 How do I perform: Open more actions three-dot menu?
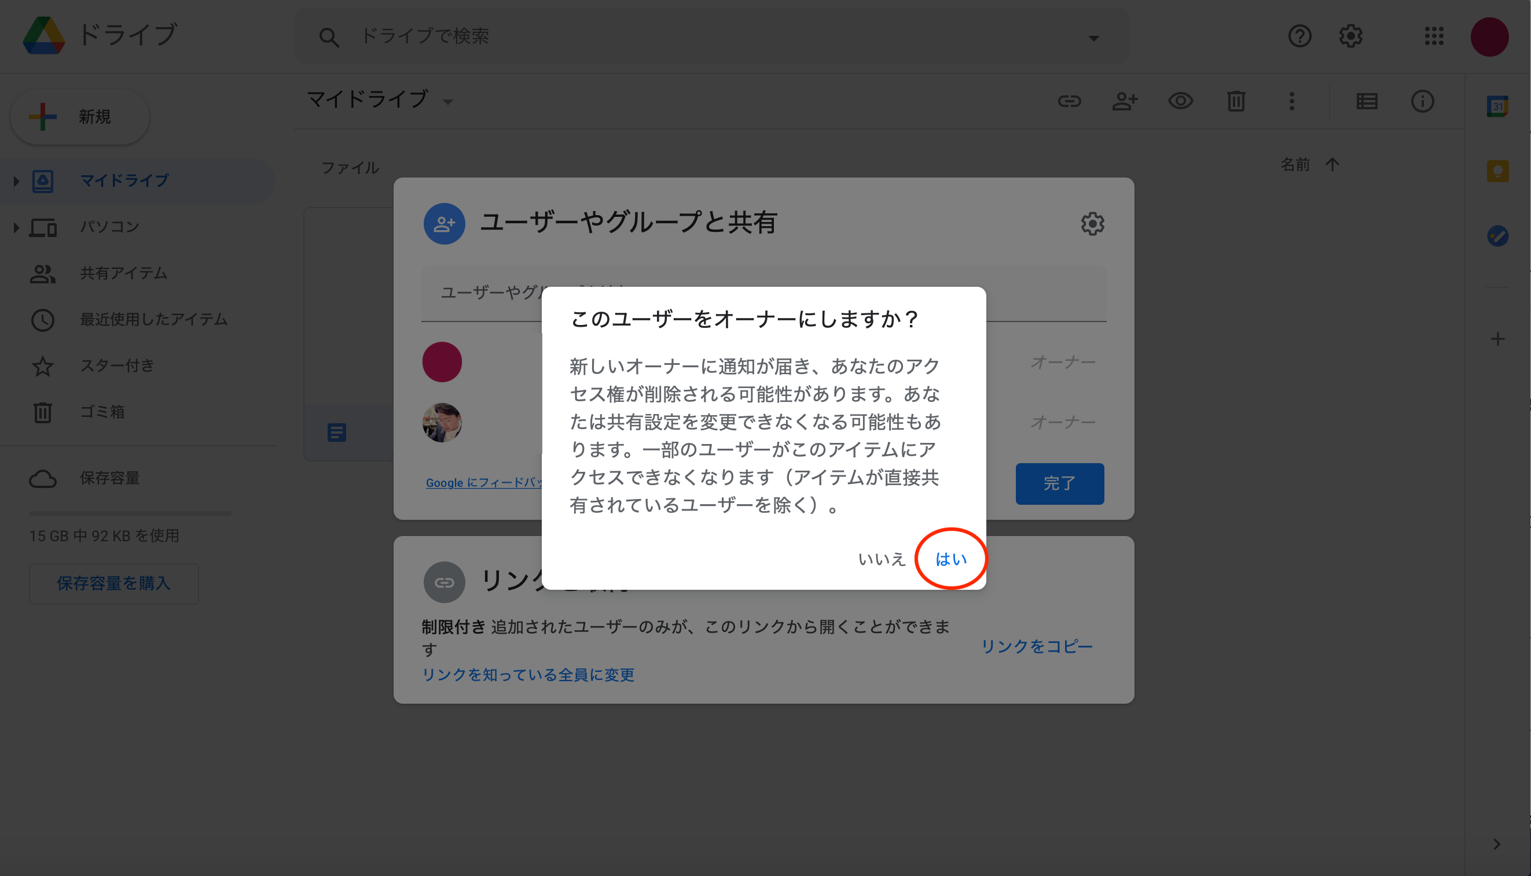(x=1291, y=101)
